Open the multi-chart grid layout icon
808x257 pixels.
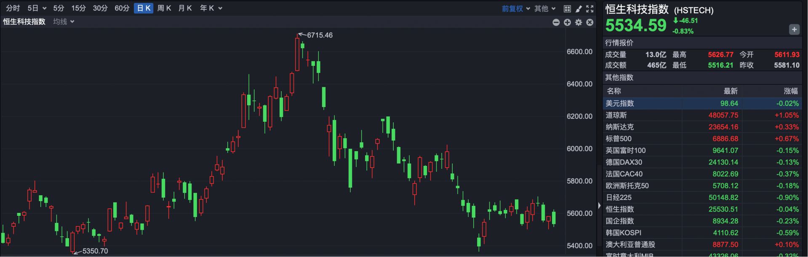567,8
